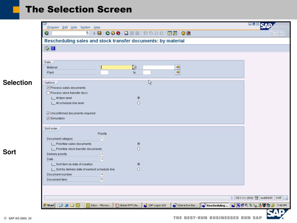This screenshot has width=297, height=223.
Task: Click OVR indicator in status bar
Action: [x=278, y=198]
